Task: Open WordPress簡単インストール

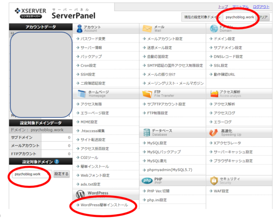Action: [x=104, y=205]
